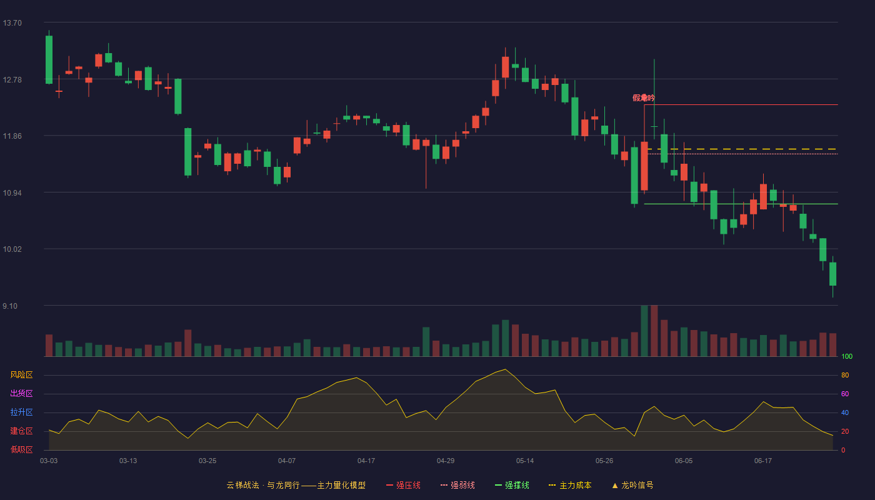
Task: Toggle the 主力成本 legend entry
Action: click(570, 485)
